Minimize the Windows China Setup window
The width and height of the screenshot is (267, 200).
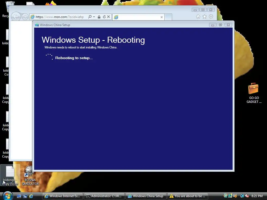tap(213, 25)
